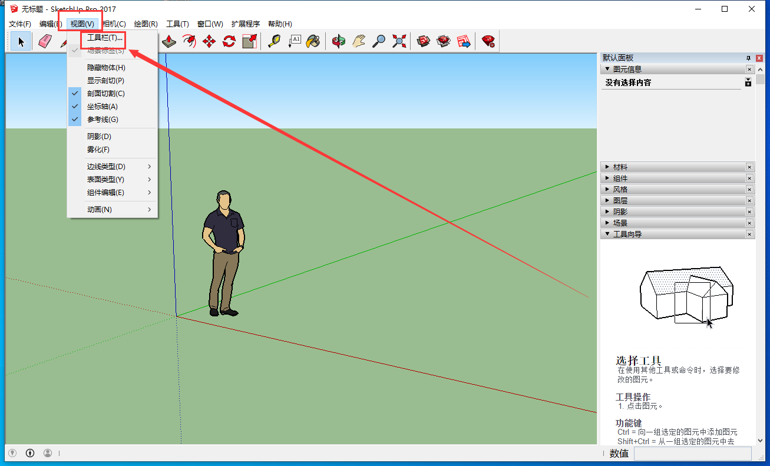Select the Paint Bucket tool
The width and height of the screenshot is (770, 466).
[x=313, y=41]
